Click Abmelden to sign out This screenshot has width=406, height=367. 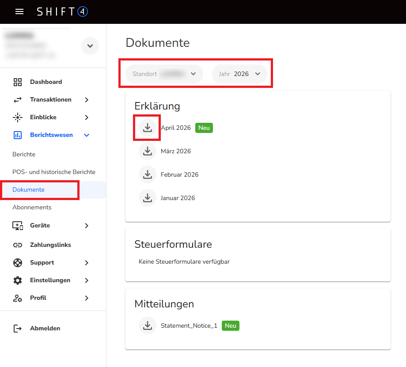pyautogui.click(x=45, y=329)
